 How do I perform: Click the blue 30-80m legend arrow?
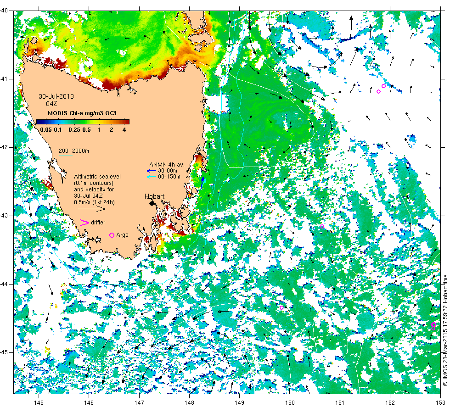(x=151, y=171)
